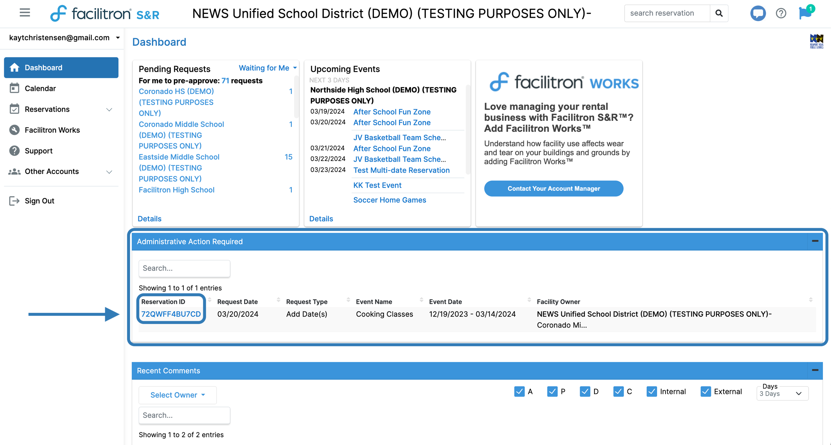This screenshot has width=831, height=445.
Task: Uncheck the A status checkbox
Action: point(519,391)
